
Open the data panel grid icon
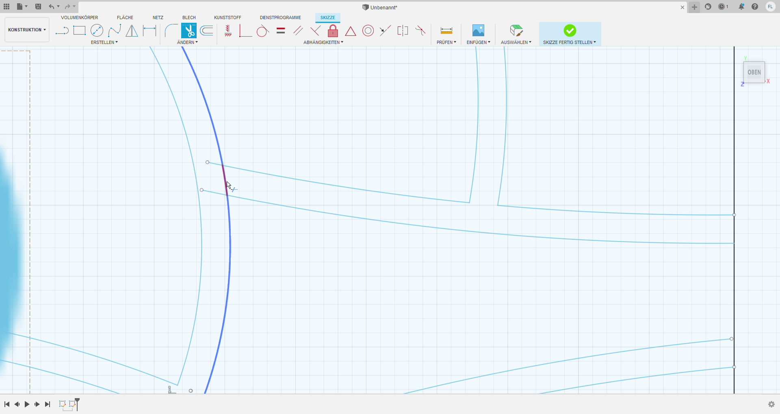click(x=6, y=6)
